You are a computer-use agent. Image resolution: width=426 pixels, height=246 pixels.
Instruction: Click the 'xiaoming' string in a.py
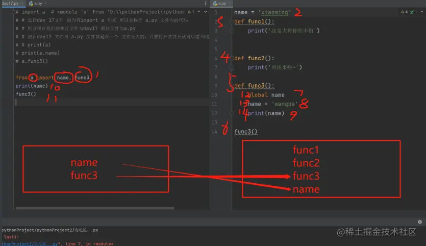click(274, 12)
